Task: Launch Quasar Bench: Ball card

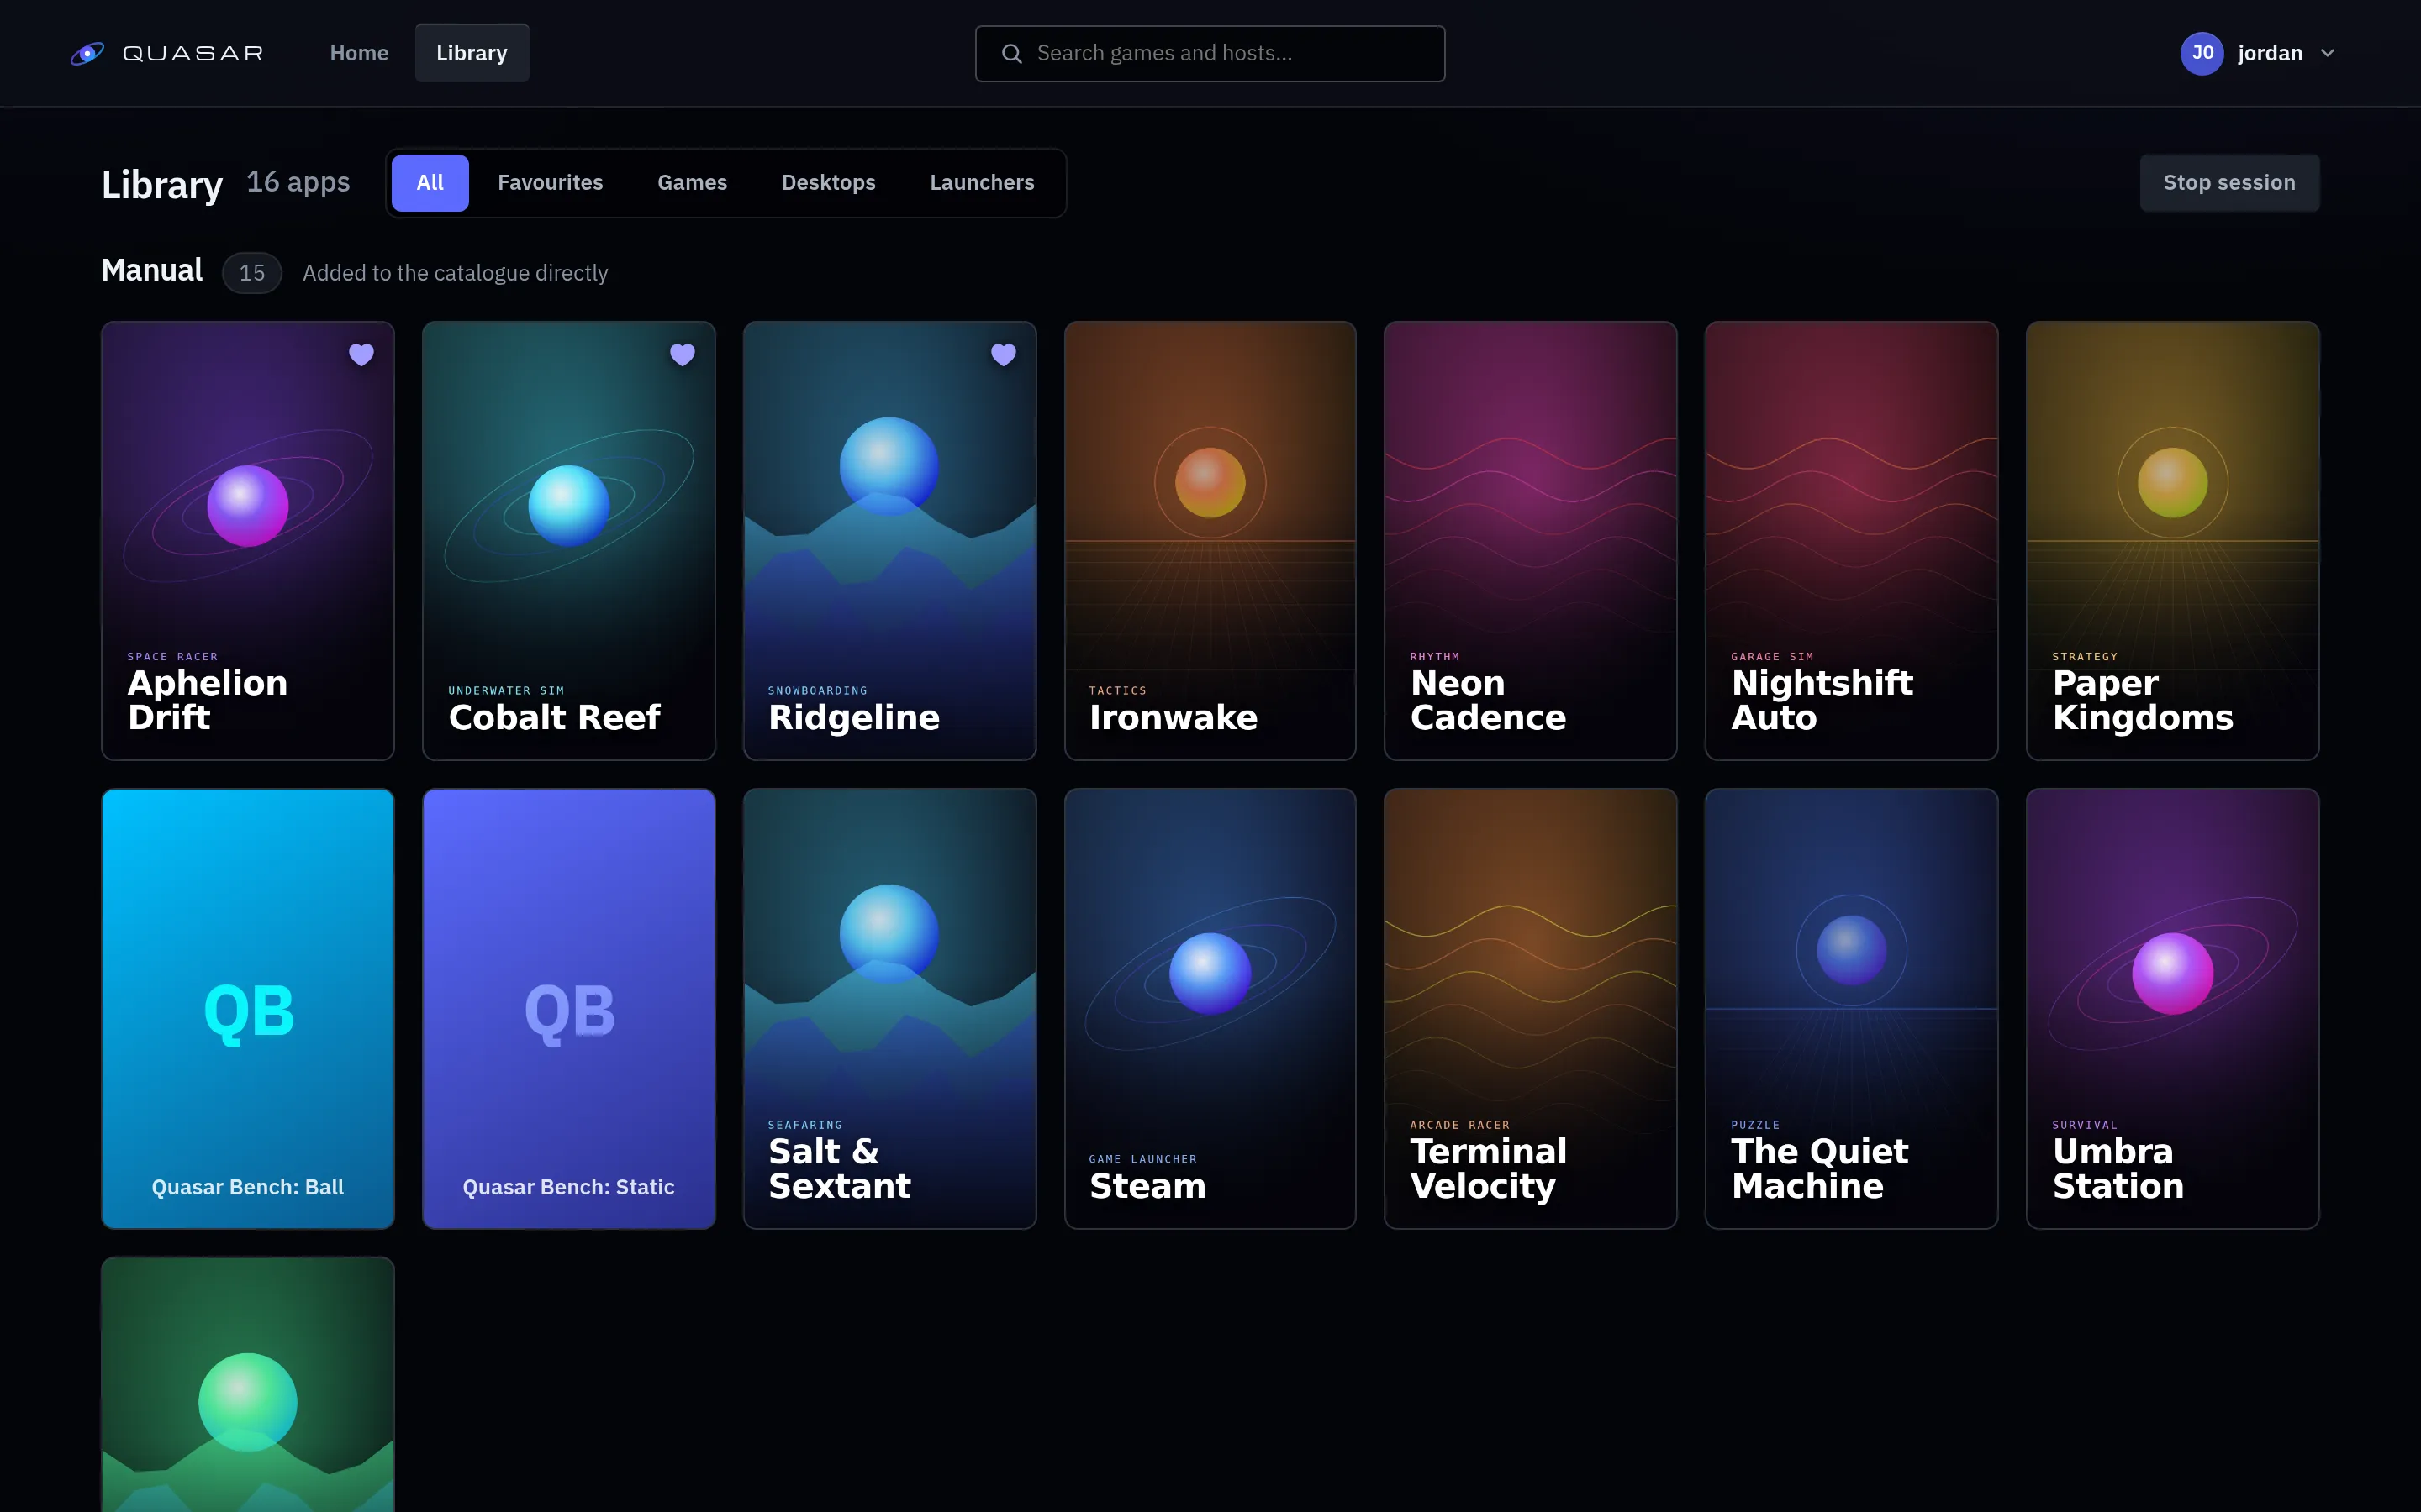Action: pyautogui.click(x=248, y=1008)
